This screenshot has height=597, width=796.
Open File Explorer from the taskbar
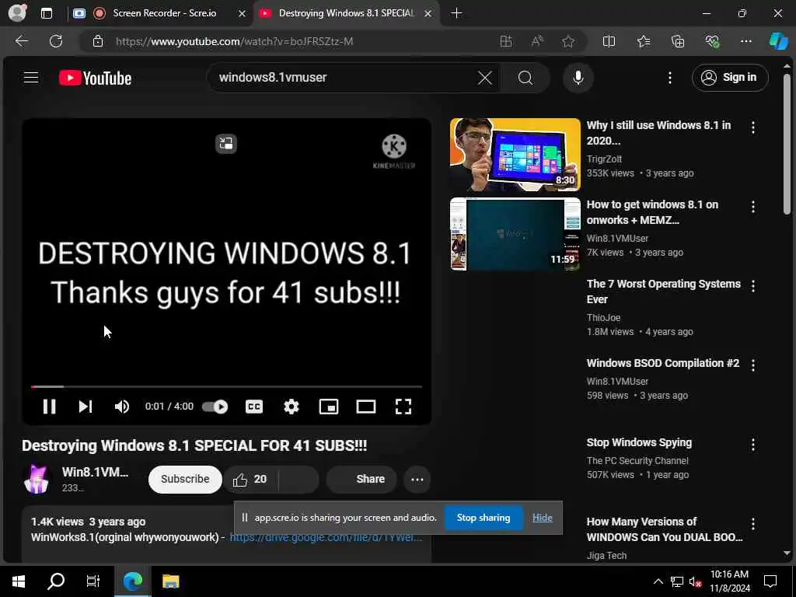point(170,581)
